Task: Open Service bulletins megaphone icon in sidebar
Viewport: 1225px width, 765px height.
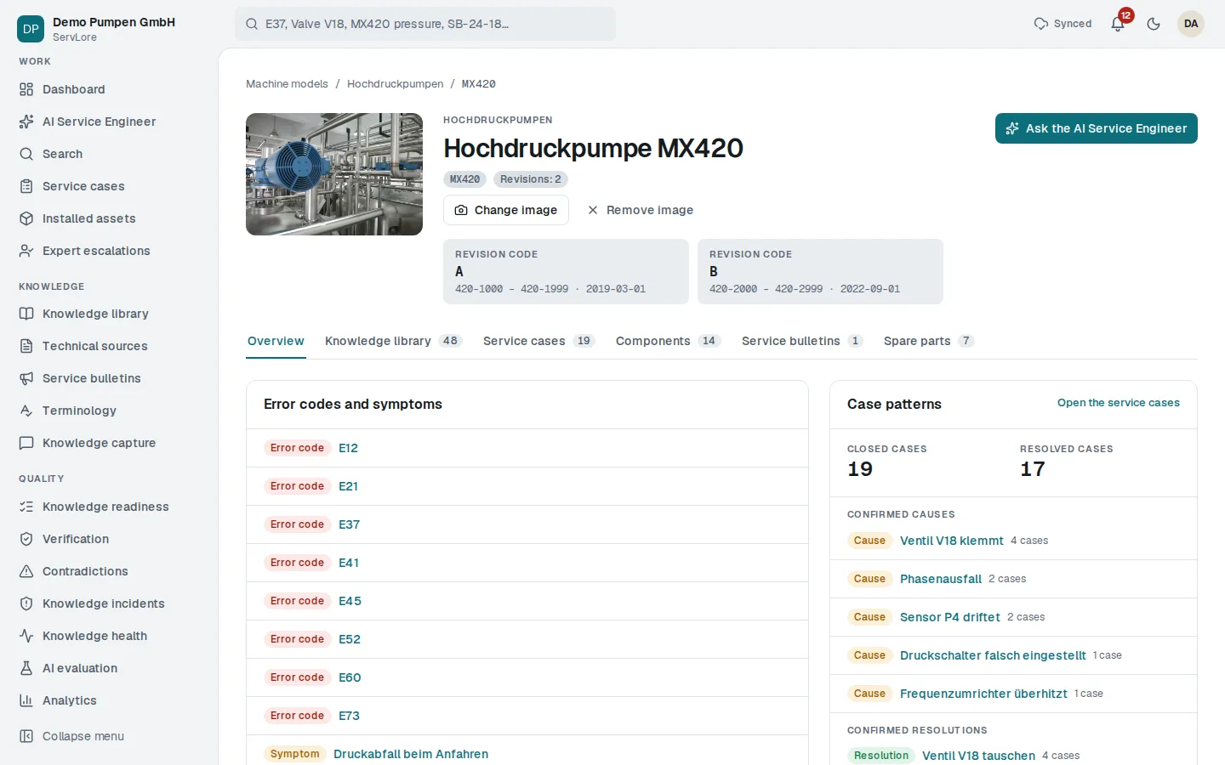Action: click(x=26, y=378)
